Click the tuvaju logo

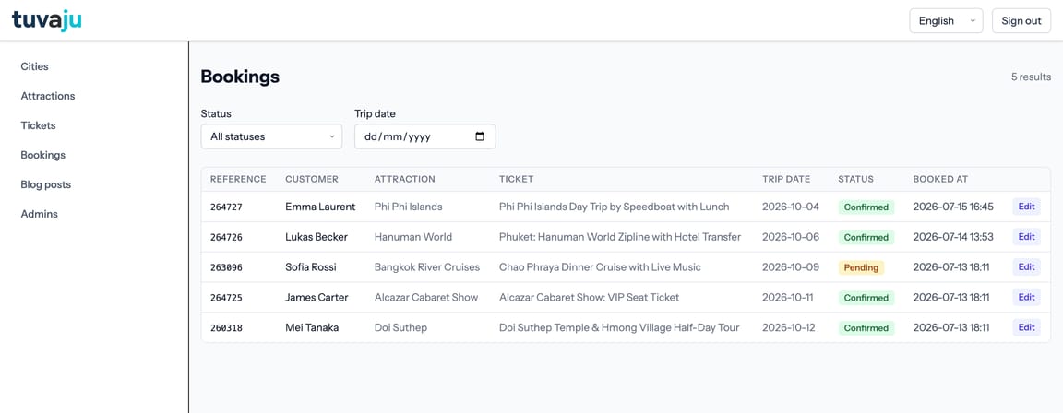47,20
